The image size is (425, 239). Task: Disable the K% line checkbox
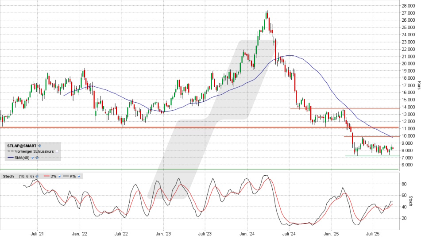click(x=79, y=176)
